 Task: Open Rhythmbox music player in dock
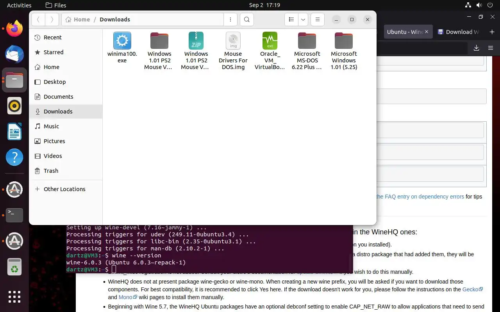[14, 106]
